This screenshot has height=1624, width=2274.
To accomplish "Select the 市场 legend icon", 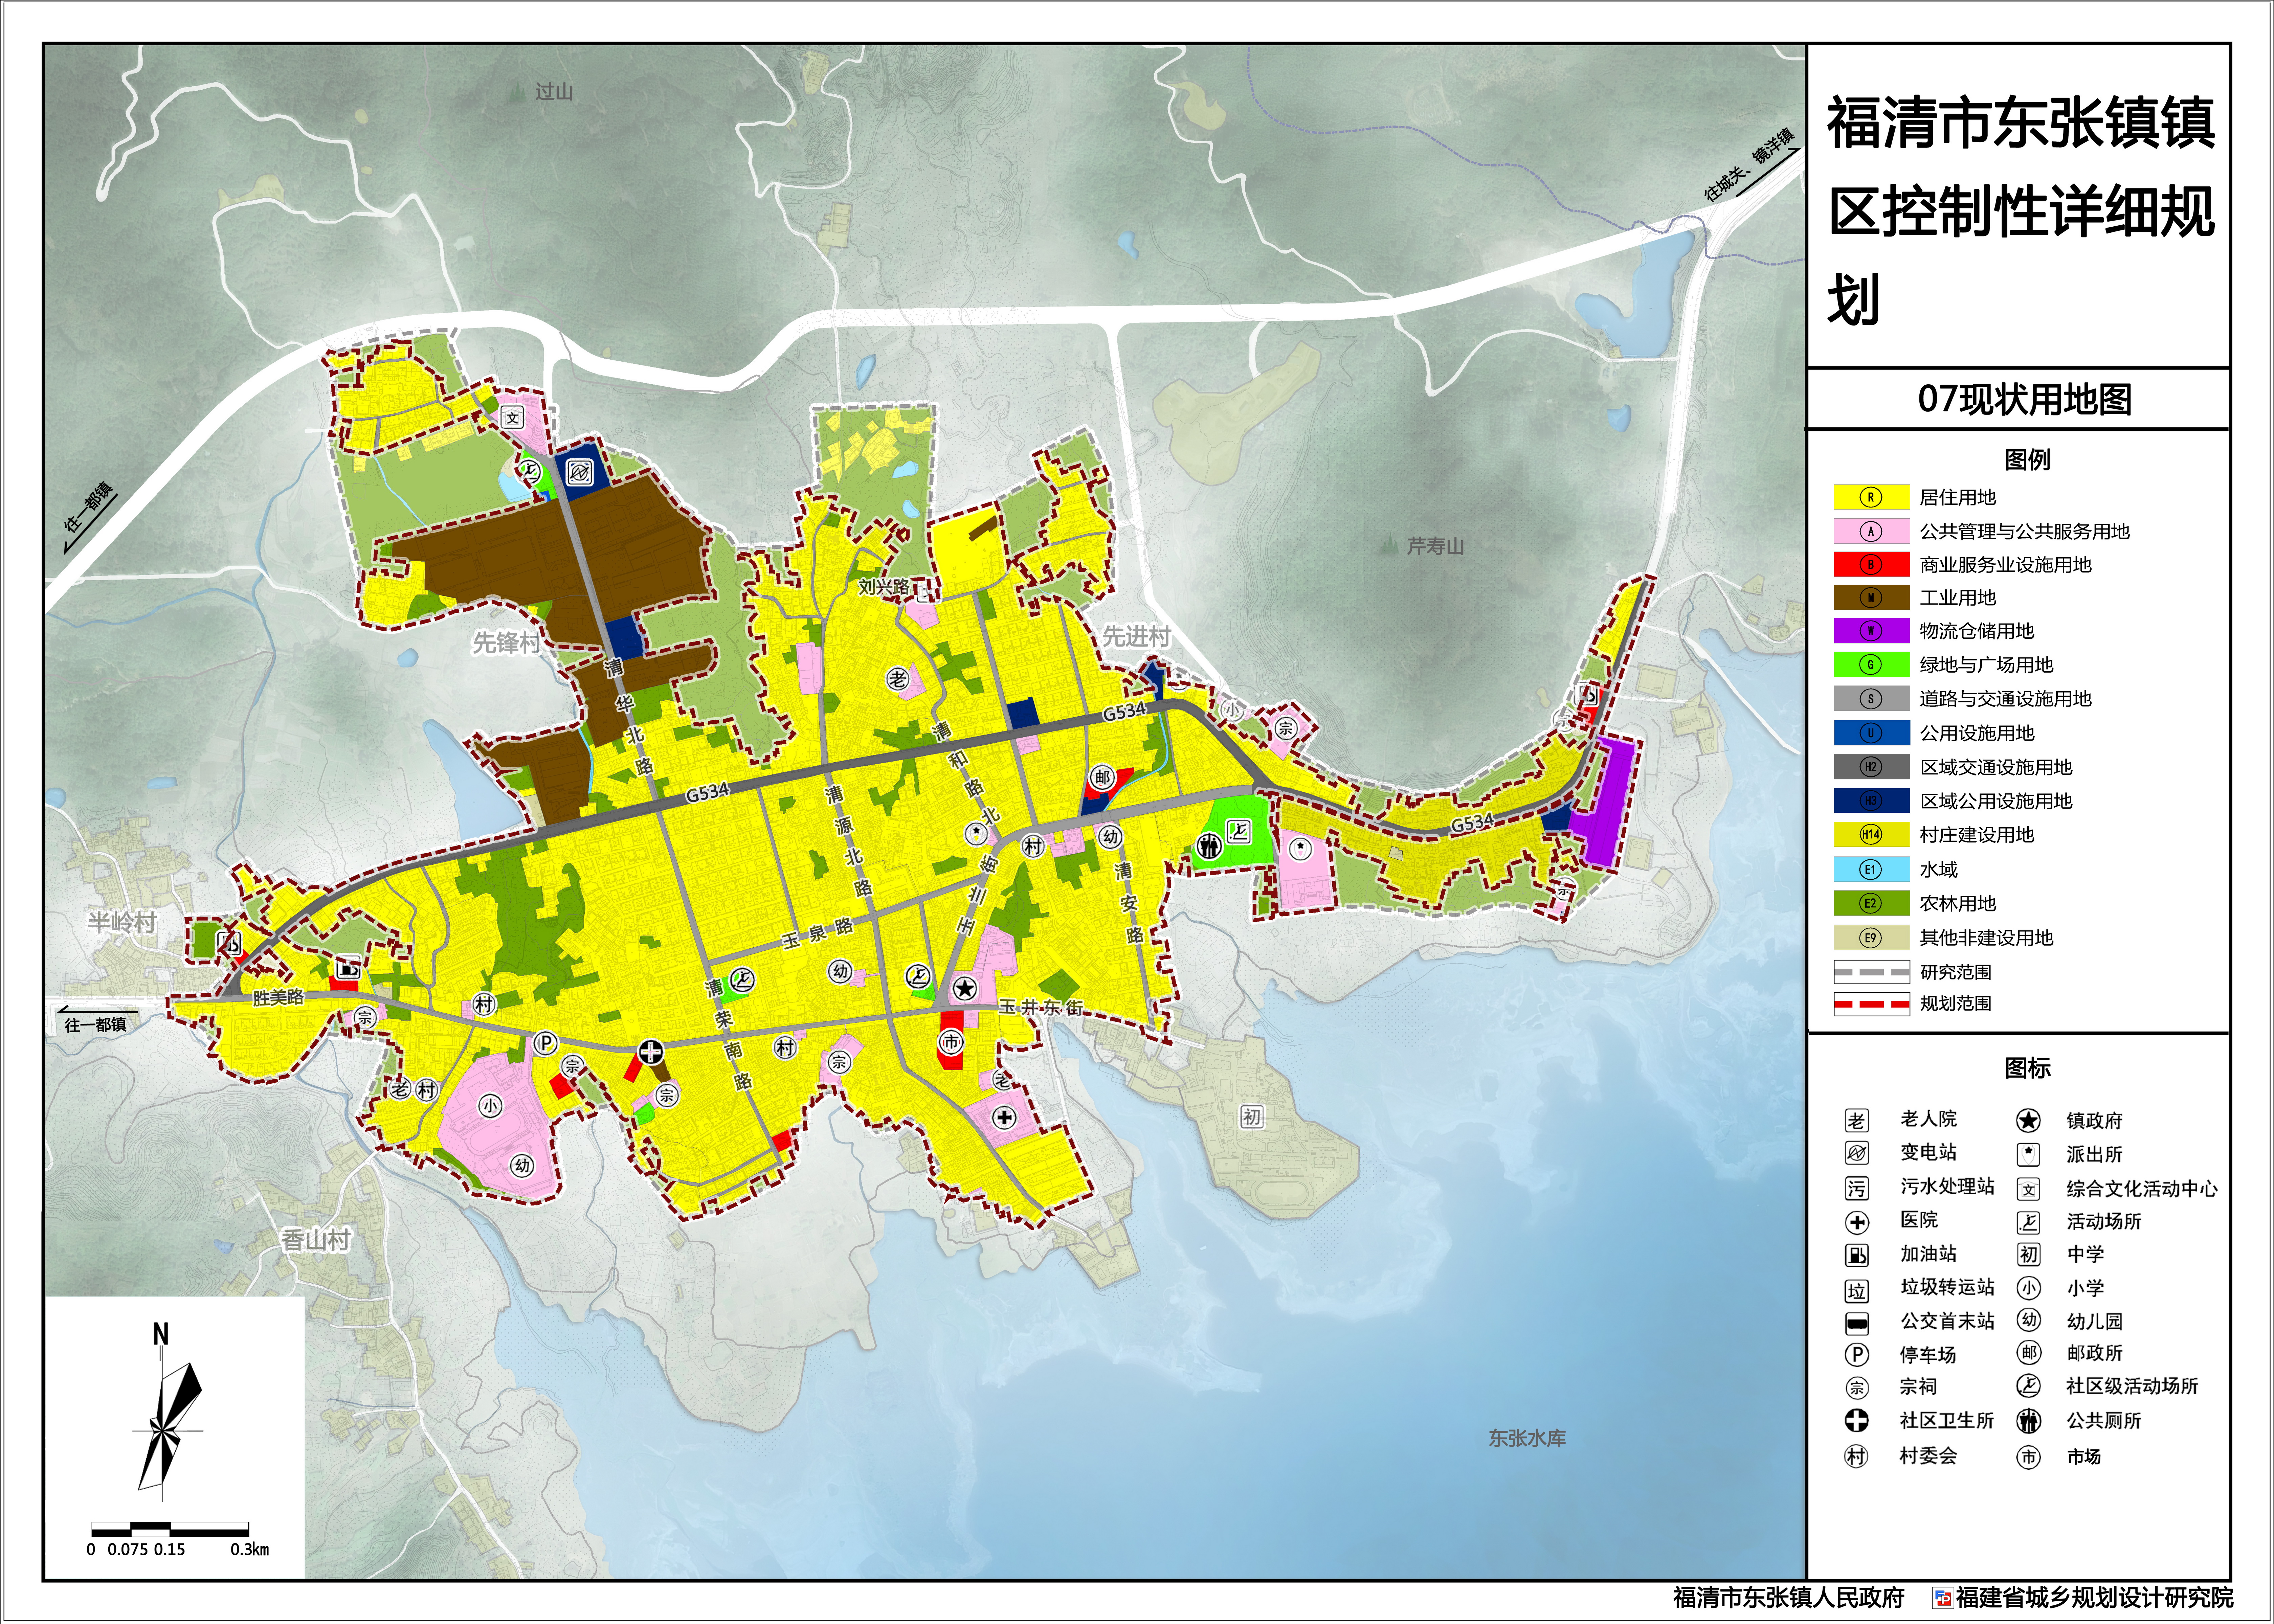I will (x=2028, y=1457).
